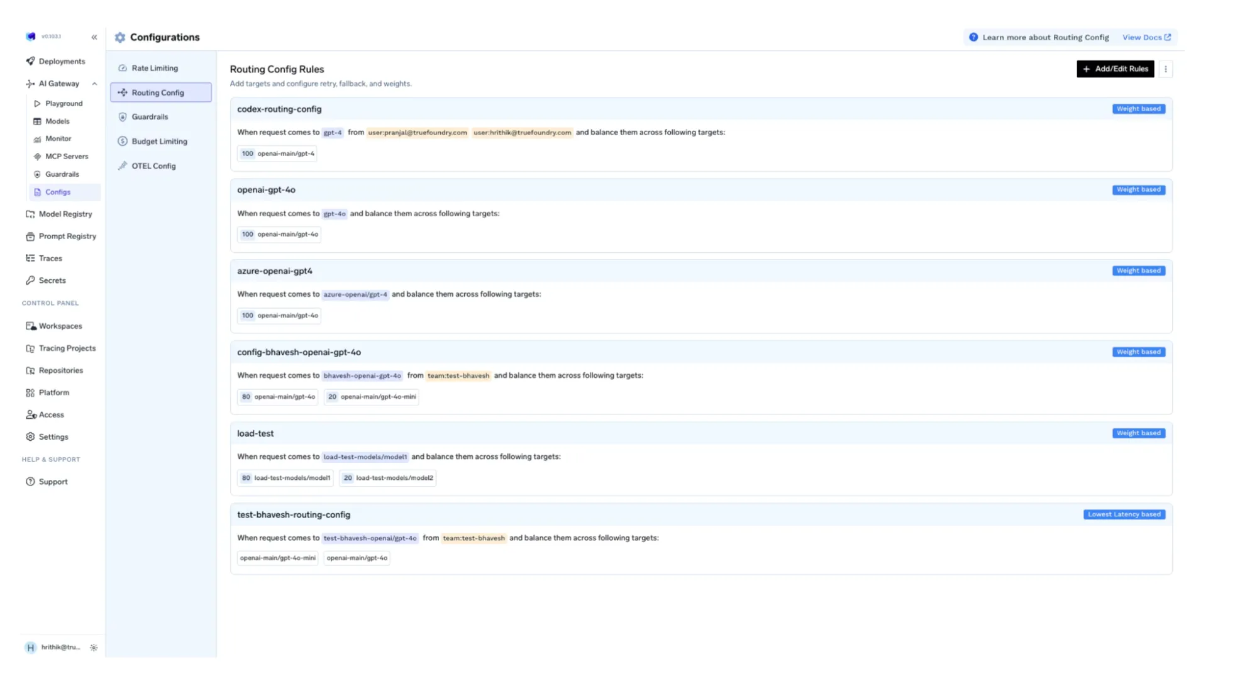The width and height of the screenshot is (1257, 676).
Task: Click Lowest Latency based badge
Action: pyautogui.click(x=1124, y=514)
